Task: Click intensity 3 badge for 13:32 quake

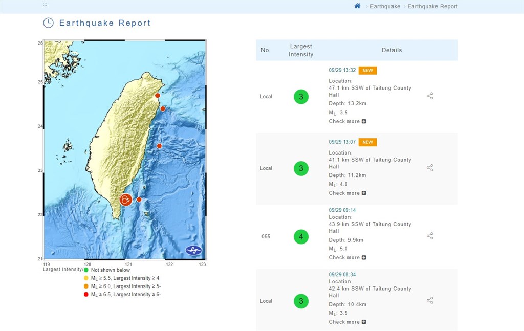Action: (x=301, y=97)
